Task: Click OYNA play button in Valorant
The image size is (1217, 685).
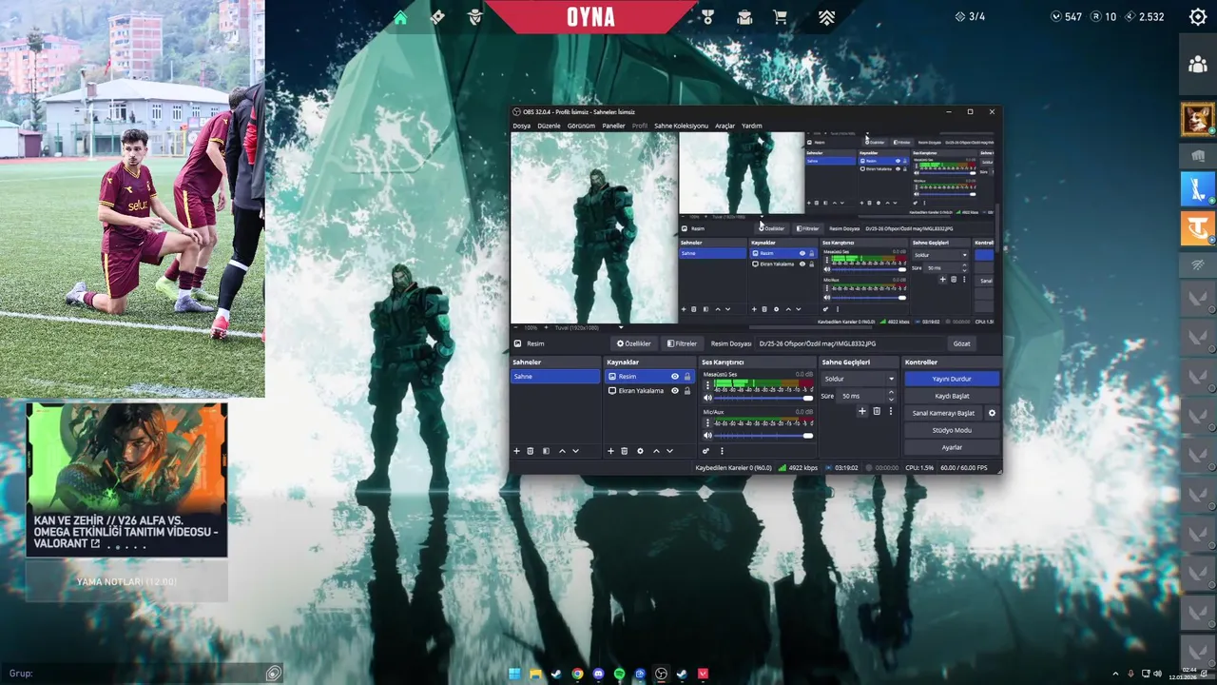Action: (591, 17)
